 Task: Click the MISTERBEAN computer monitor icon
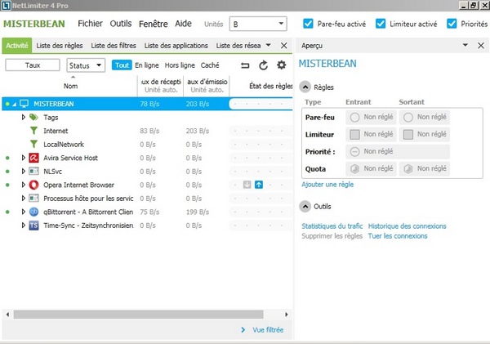24,104
